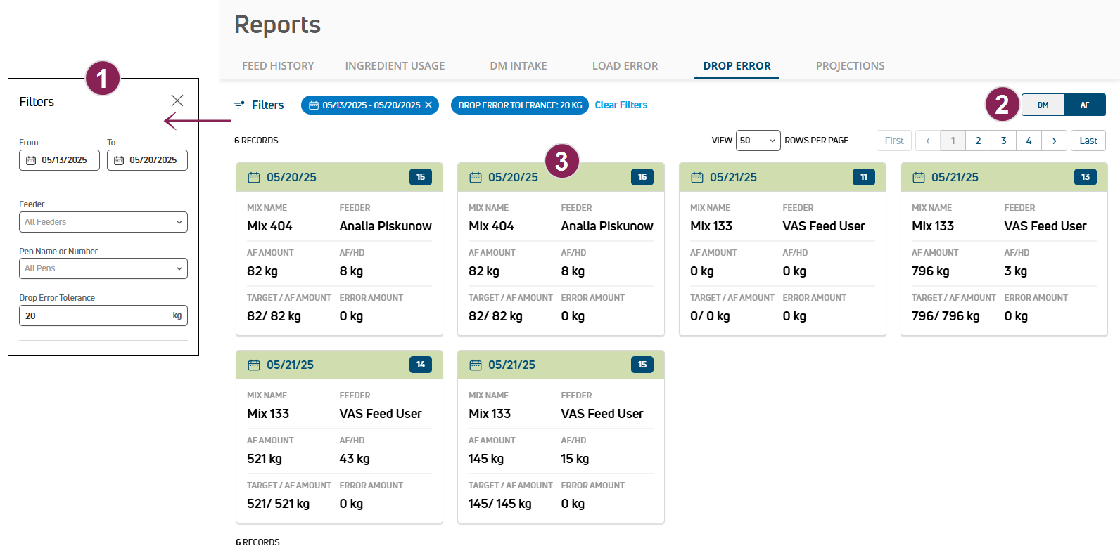This screenshot has width=1120, height=560.
Task: Click the Filters sliders icon
Action: pos(239,105)
